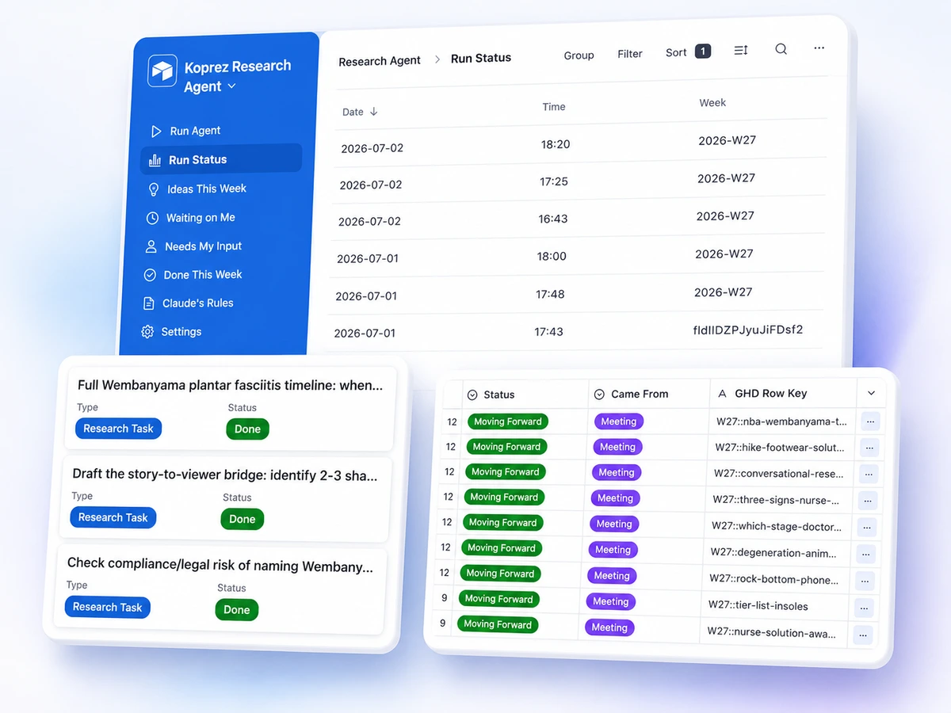This screenshot has height=713, width=951.
Task: Click the sort count badge showing 1
Action: (x=703, y=51)
